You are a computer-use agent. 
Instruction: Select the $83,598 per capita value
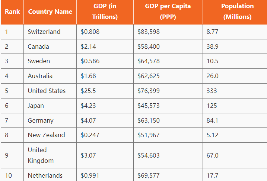coord(148,32)
